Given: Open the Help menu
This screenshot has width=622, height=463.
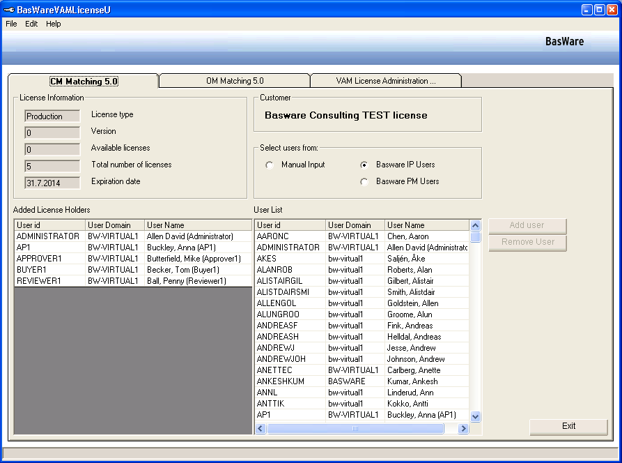Looking at the screenshot, I should tap(53, 24).
